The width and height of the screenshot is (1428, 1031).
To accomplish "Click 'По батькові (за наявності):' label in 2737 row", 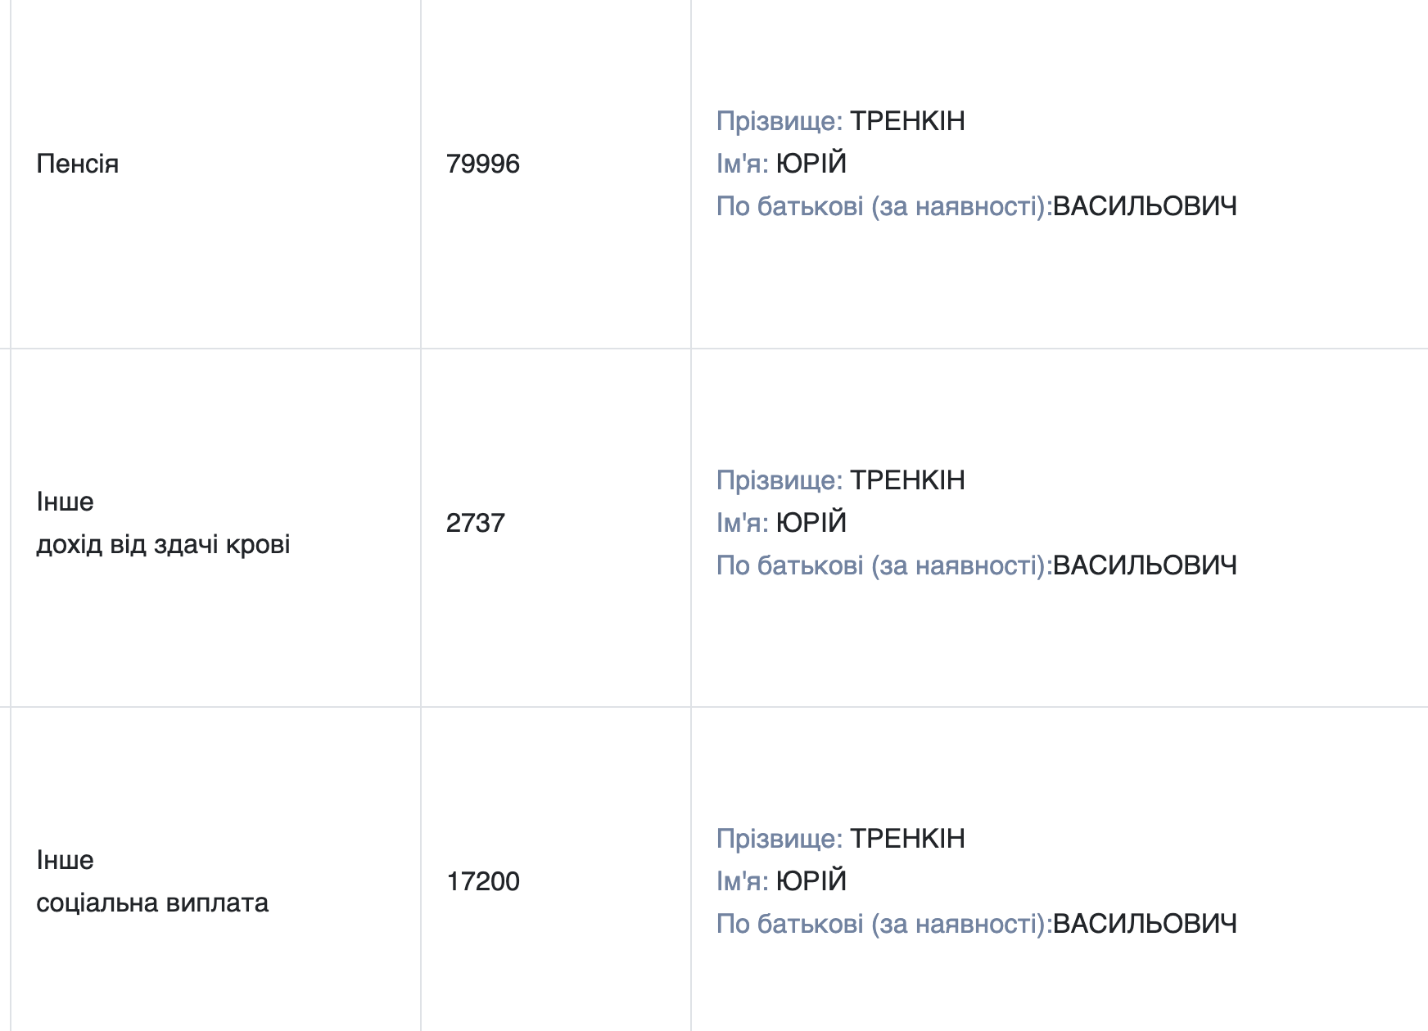I will [884, 565].
